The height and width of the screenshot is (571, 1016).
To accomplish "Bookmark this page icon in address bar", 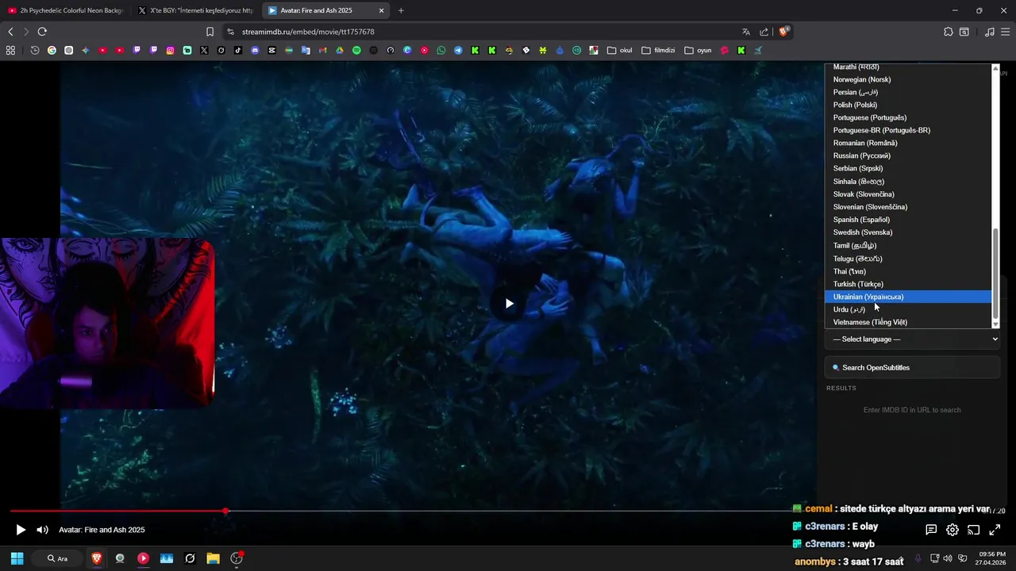I will 210,32.
